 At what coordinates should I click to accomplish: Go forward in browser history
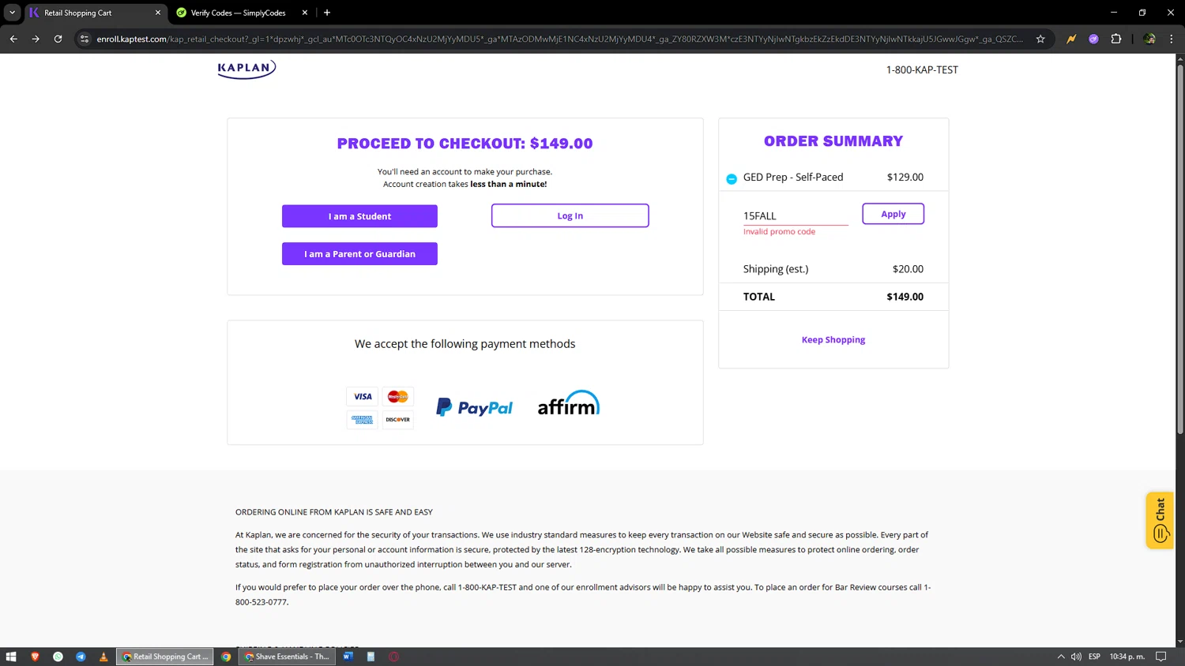pos(36,39)
